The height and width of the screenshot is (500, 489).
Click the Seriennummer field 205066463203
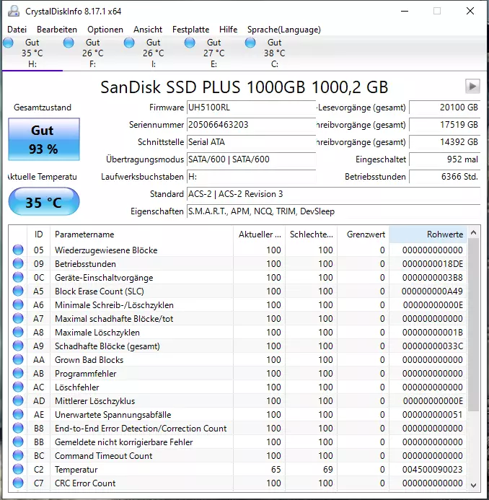pyautogui.click(x=251, y=125)
